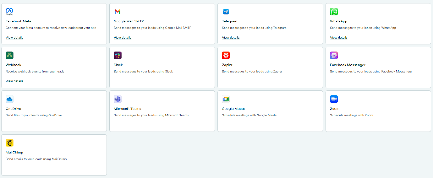The height and width of the screenshot is (178, 433).
Task: Open View details for Webhook
Action: (15, 81)
